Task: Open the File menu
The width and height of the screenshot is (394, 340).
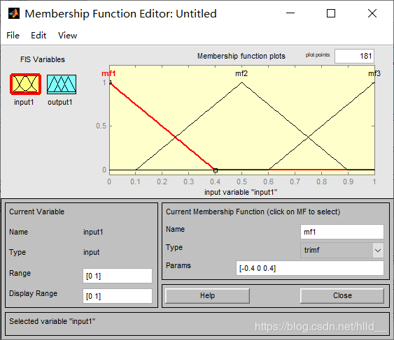Action: coord(13,36)
